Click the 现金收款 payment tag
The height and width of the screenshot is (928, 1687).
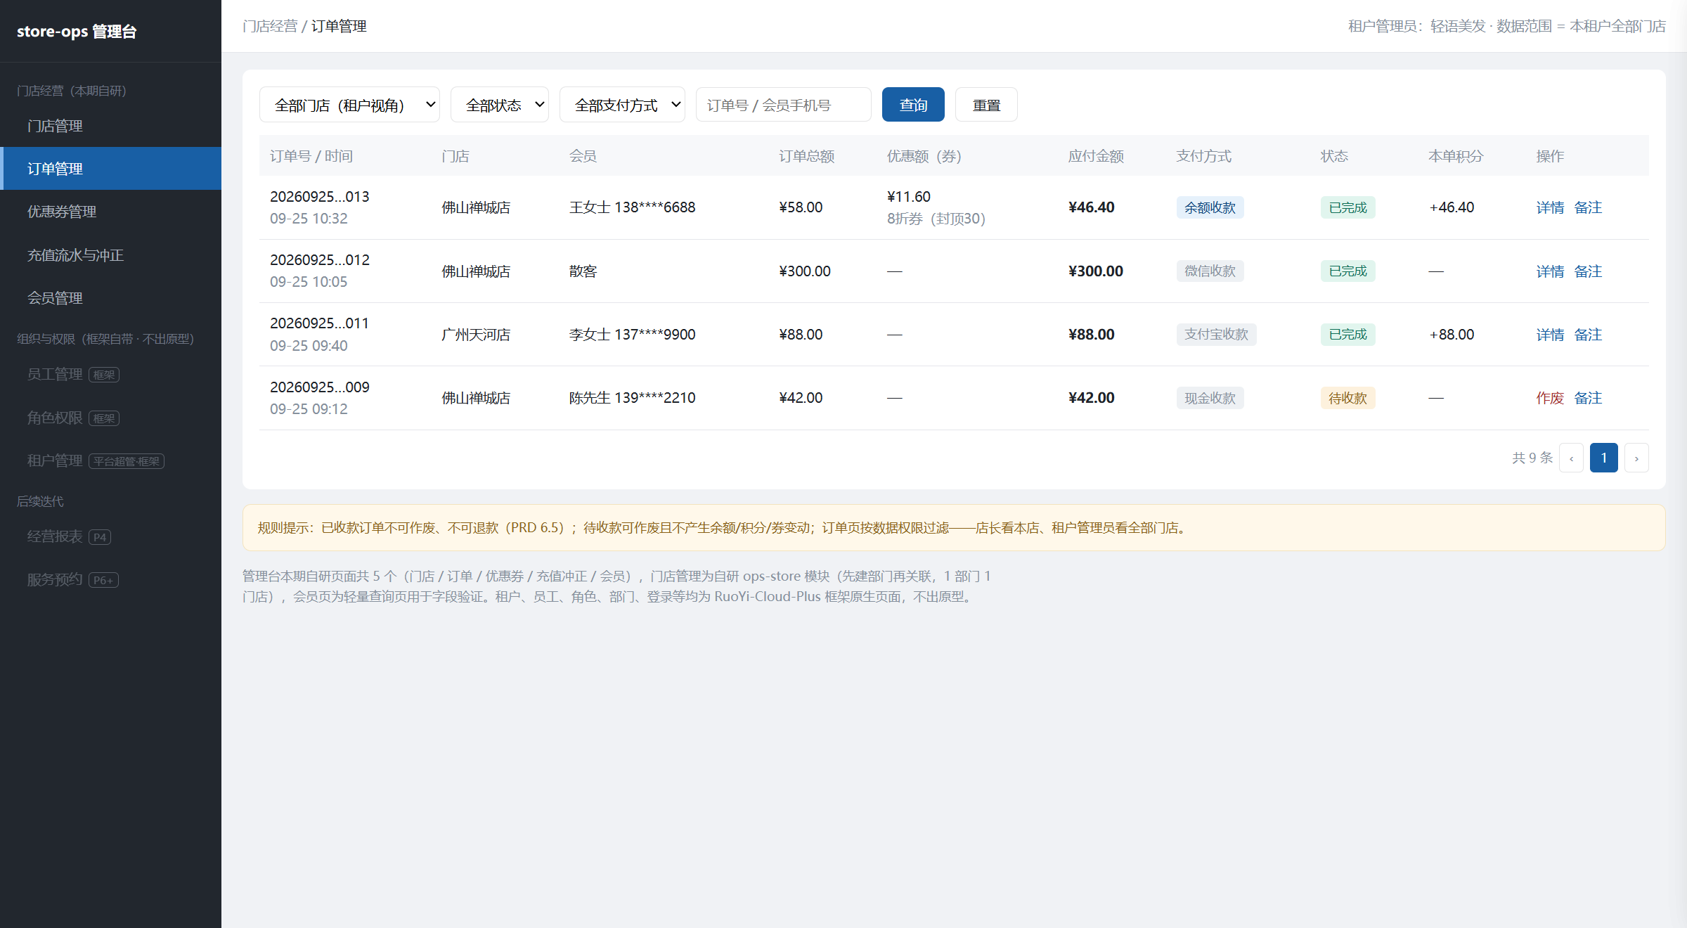pos(1210,398)
